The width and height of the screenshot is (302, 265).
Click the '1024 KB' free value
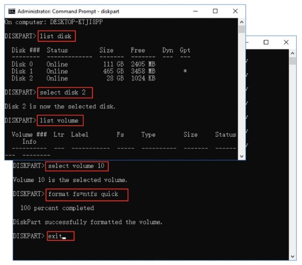(x=143, y=78)
